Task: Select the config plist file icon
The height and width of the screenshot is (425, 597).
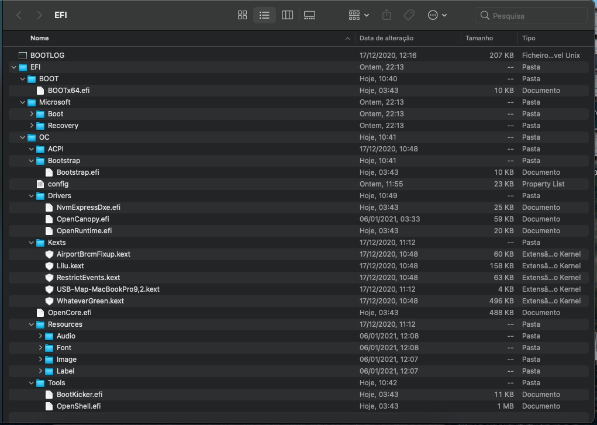Action: [40, 184]
